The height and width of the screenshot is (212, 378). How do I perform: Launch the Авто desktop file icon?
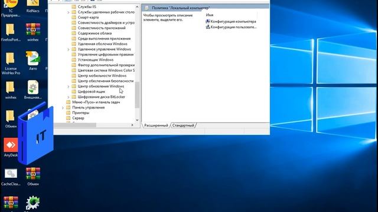pos(33,61)
